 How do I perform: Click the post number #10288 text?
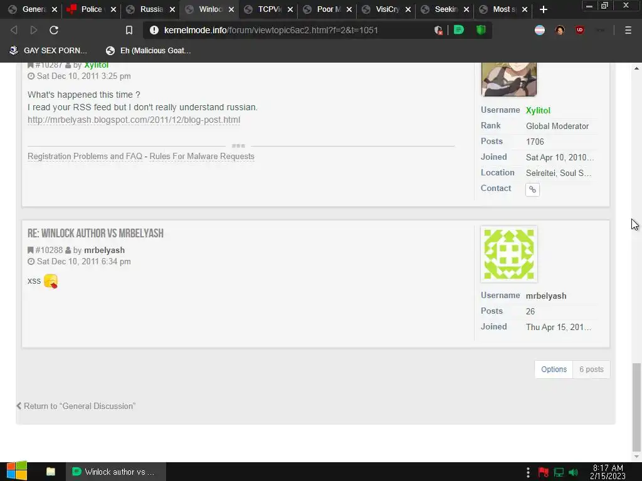click(x=49, y=251)
